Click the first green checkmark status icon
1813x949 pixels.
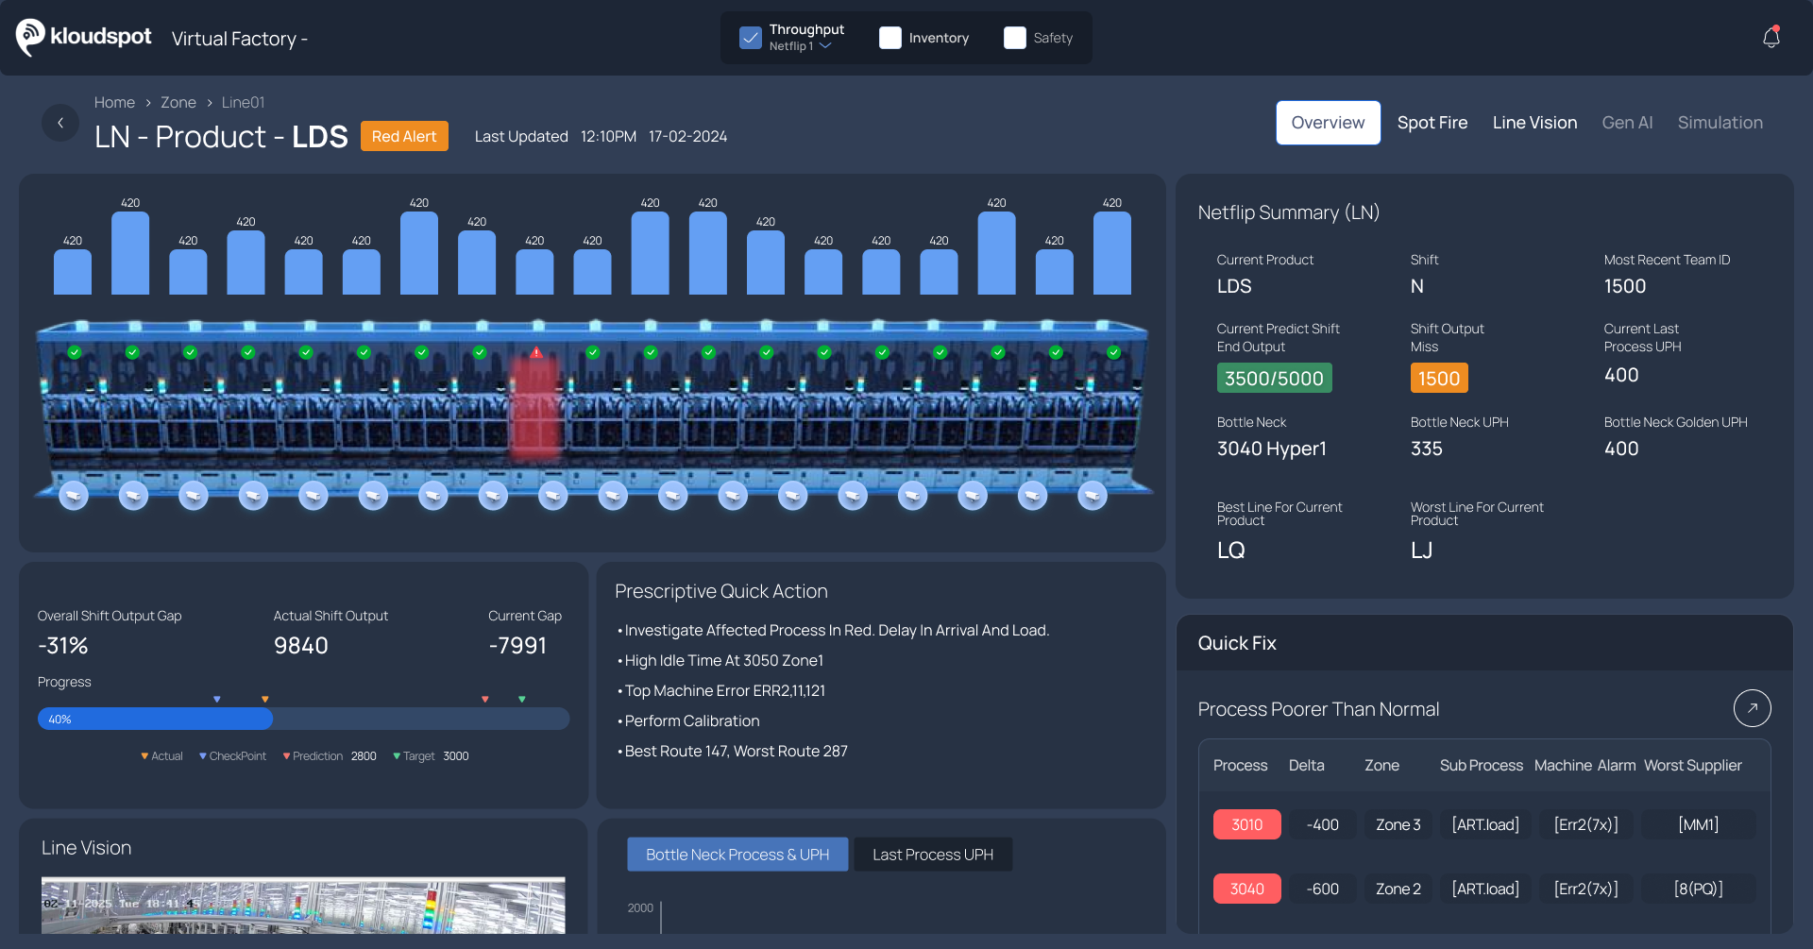pos(75,352)
